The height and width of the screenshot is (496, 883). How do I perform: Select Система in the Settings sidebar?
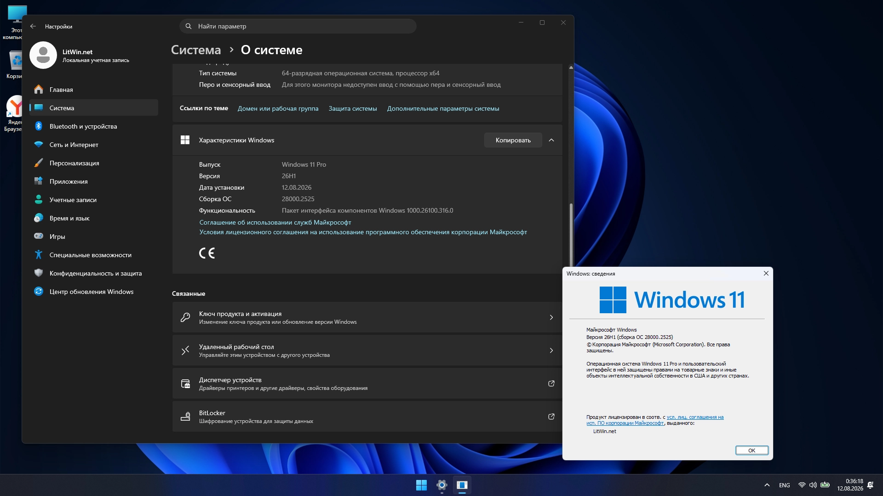click(94, 108)
